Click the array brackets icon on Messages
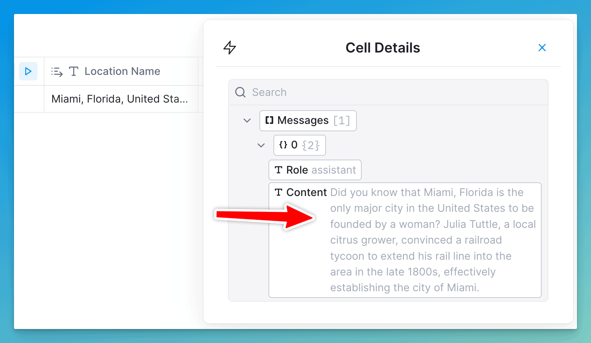The image size is (591, 343). pos(269,120)
